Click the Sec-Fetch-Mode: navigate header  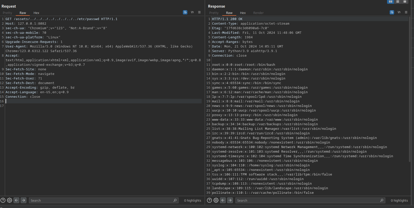coord(30,74)
